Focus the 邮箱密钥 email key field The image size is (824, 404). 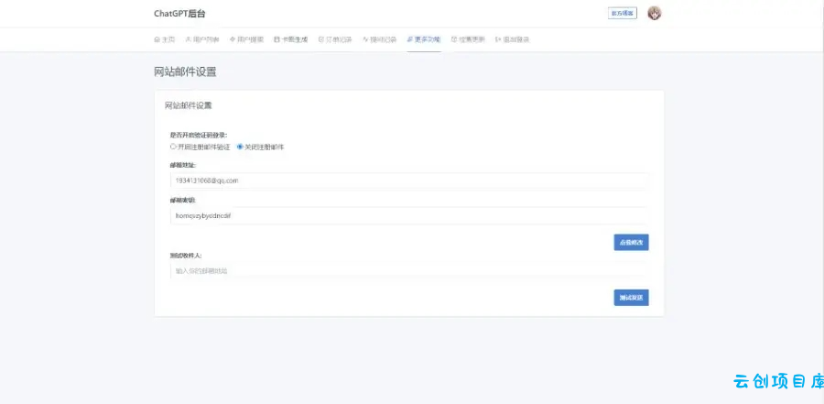point(409,215)
